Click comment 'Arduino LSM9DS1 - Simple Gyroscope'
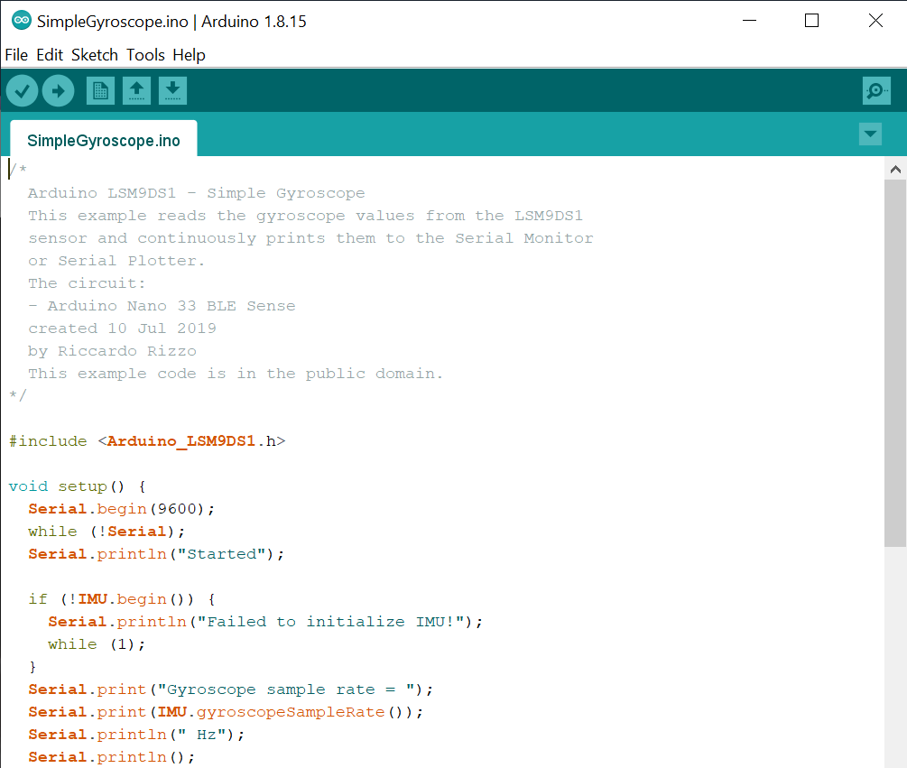This screenshot has width=907, height=768. (x=197, y=193)
